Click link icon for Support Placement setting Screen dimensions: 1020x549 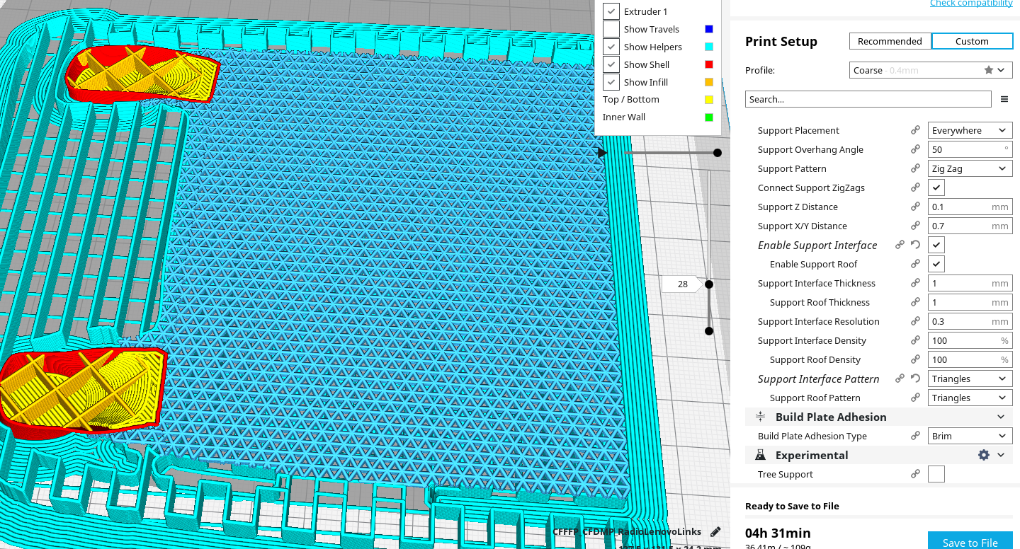915,130
